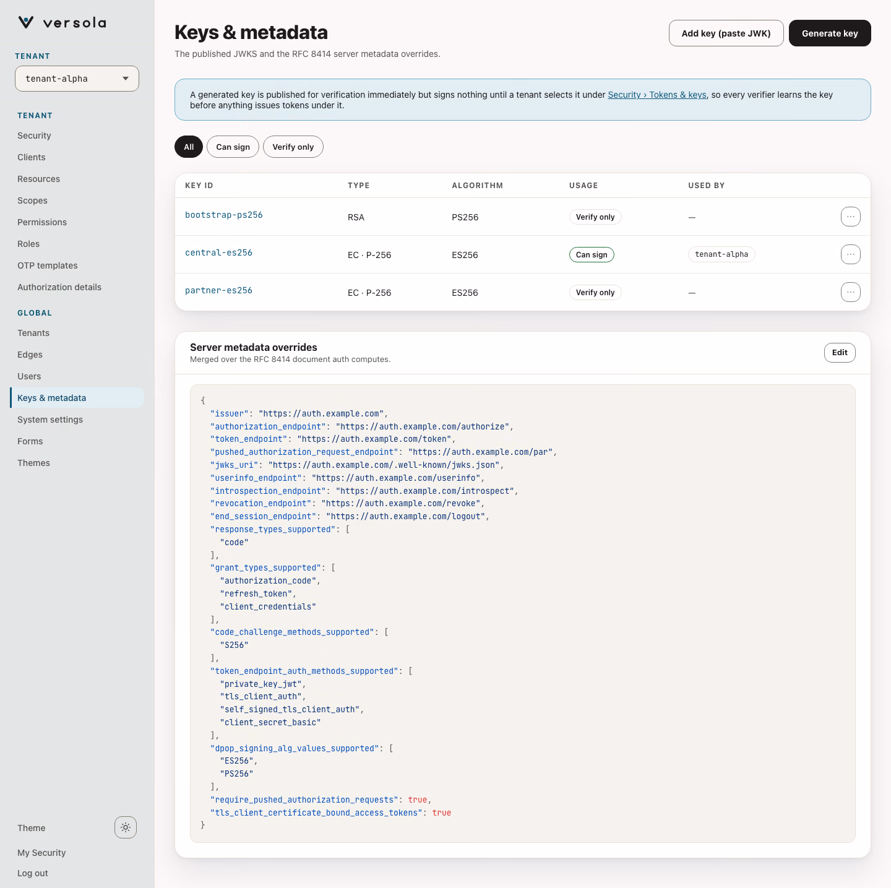Image resolution: width=891 pixels, height=888 pixels.
Task: Filter keys by Can sign
Action: (233, 147)
